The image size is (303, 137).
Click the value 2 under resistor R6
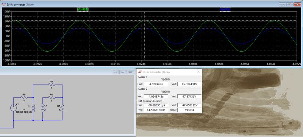(51, 101)
